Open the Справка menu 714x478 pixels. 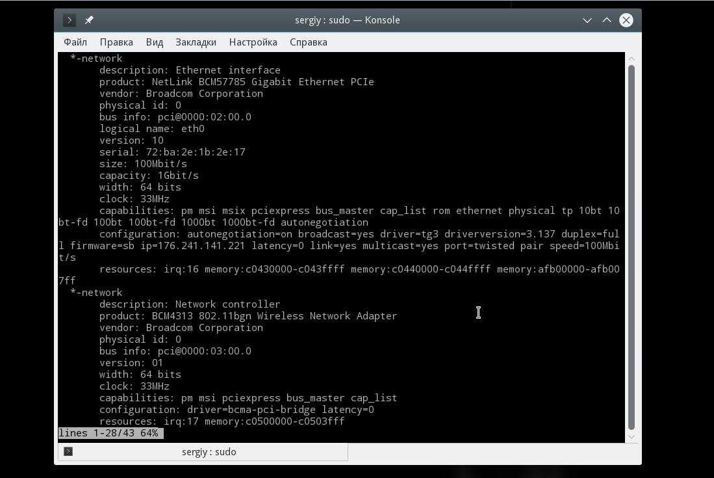pyautogui.click(x=308, y=42)
